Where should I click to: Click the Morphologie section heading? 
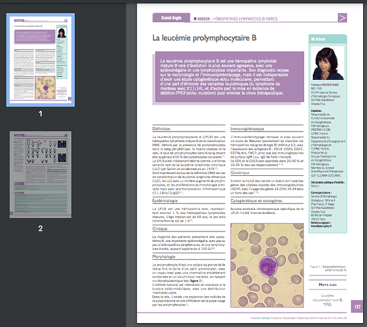(164, 256)
